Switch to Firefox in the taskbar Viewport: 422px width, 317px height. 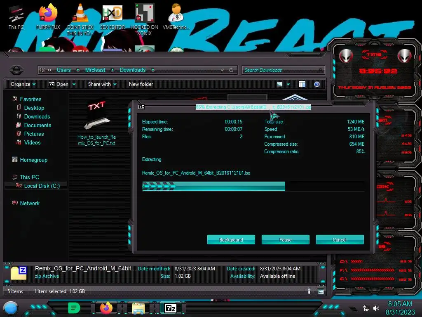tap(106, 308)
